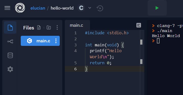The height and width of the screenshot is (95, 183).
Task: Open the settings gear in the sidebar
Action: coord(10,69)
